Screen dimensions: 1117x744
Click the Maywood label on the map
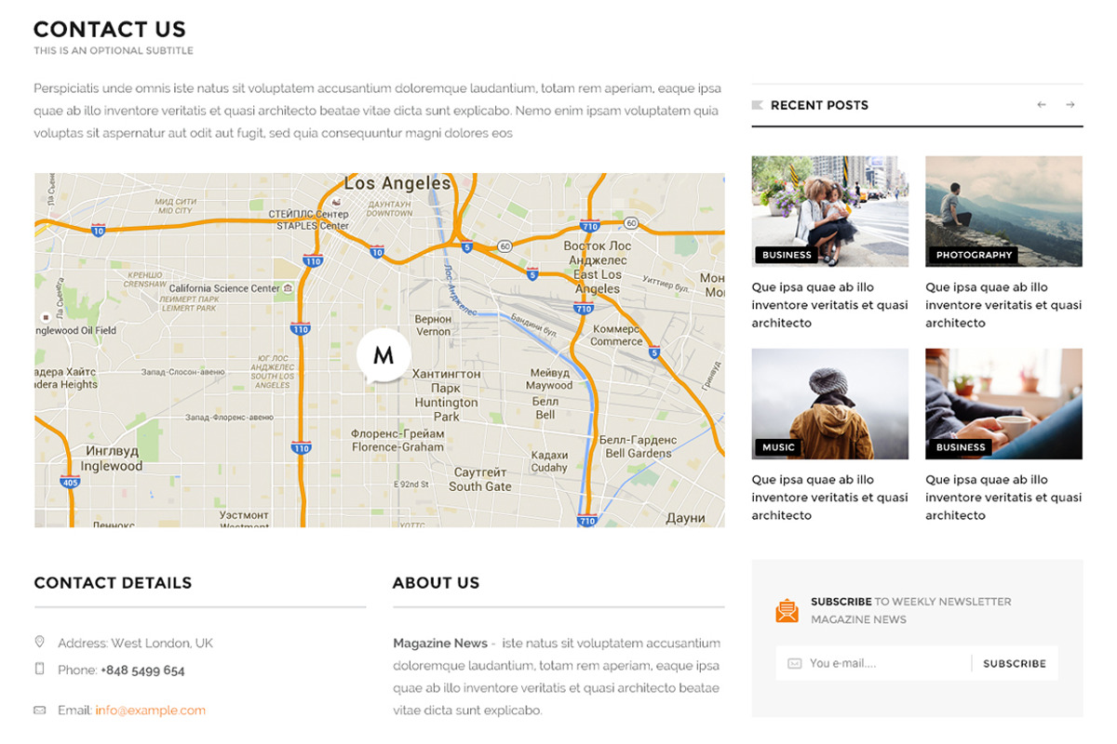[x=549, y=385]
